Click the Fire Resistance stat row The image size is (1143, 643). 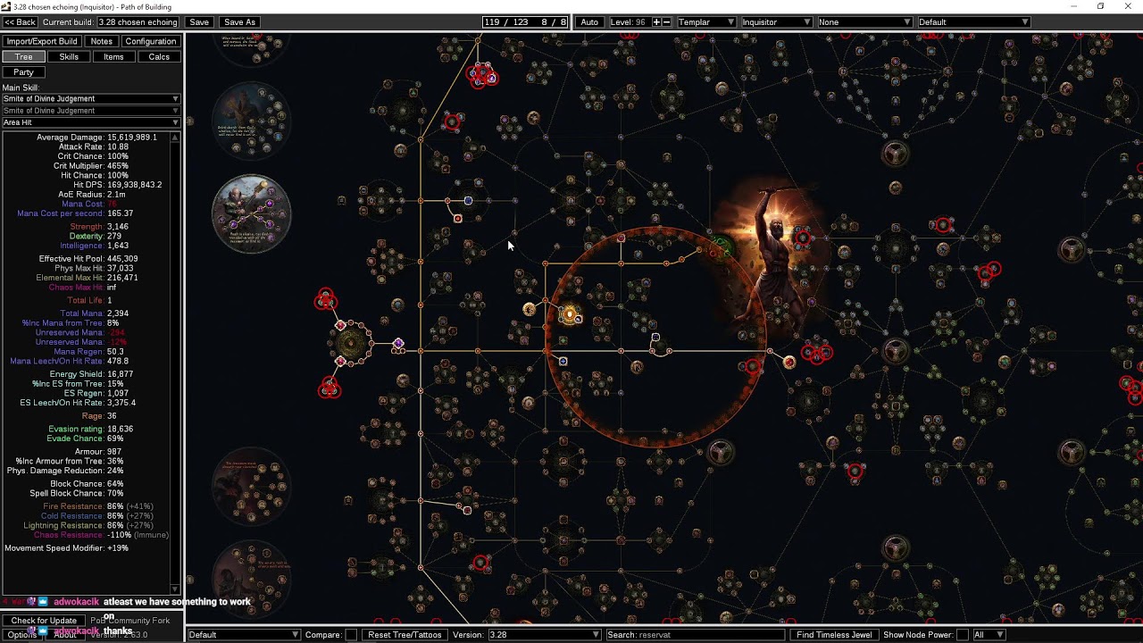98,506
